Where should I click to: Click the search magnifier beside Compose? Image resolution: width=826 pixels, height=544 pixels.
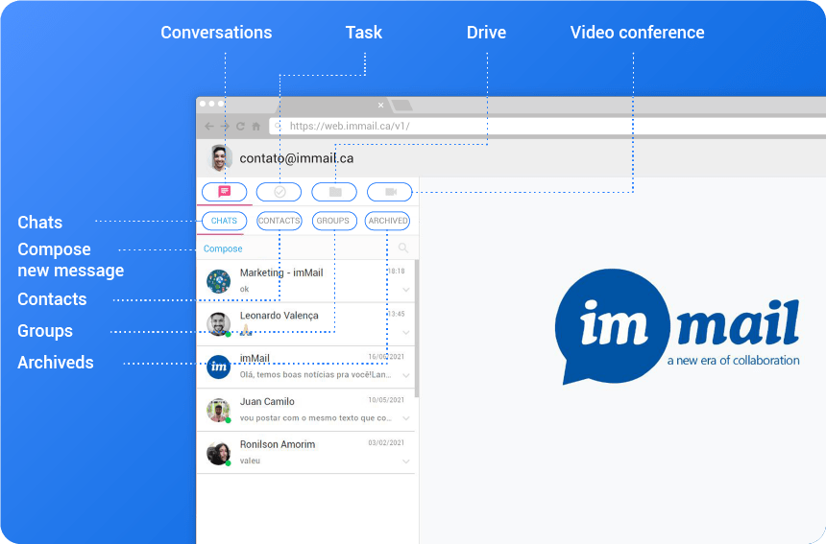(403, 248)
